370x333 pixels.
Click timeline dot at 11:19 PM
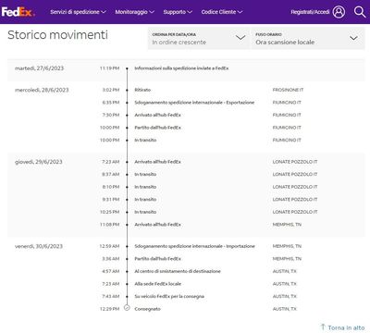pos(127,68)
